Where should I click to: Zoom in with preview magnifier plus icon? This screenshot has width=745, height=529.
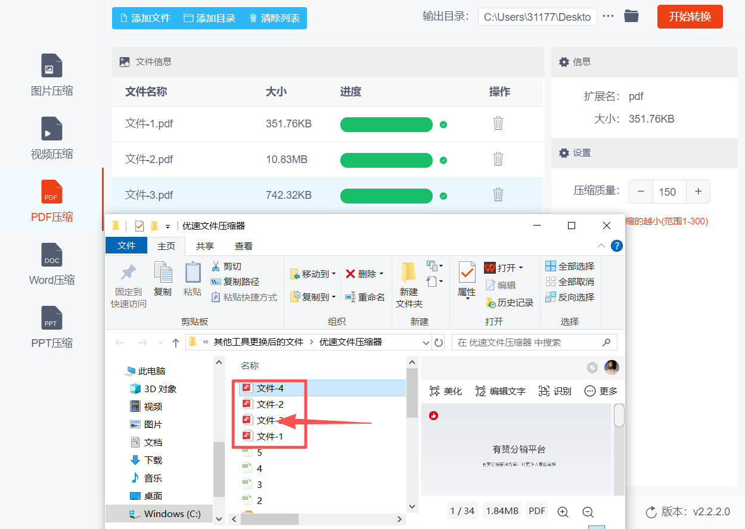point(563,511)
